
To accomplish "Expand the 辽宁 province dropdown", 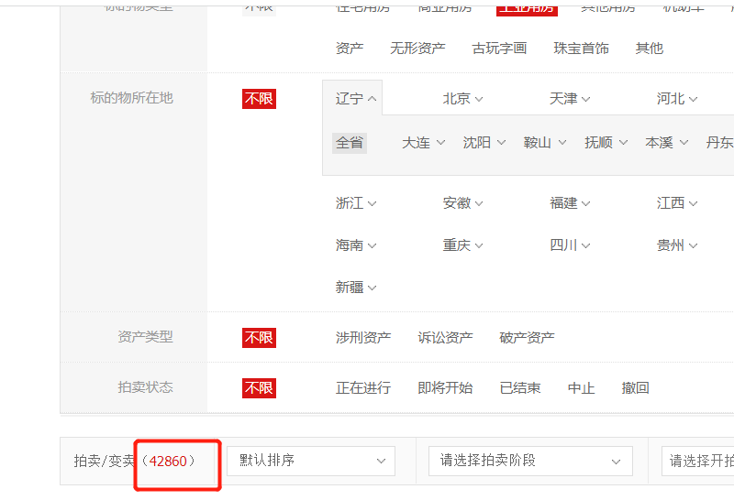I will point(357,99).
